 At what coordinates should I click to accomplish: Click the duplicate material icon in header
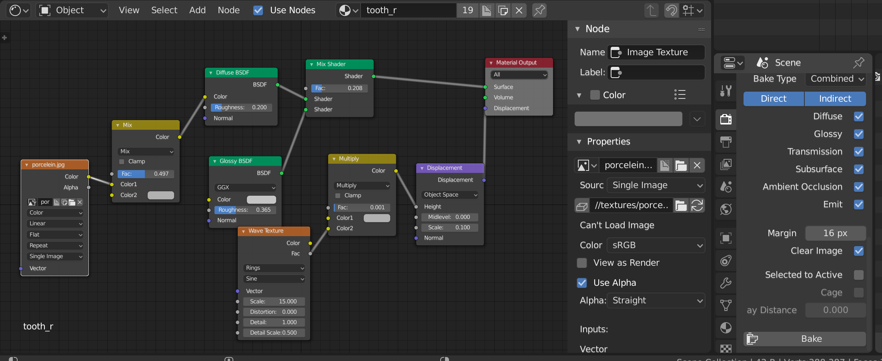pos(503,10)
